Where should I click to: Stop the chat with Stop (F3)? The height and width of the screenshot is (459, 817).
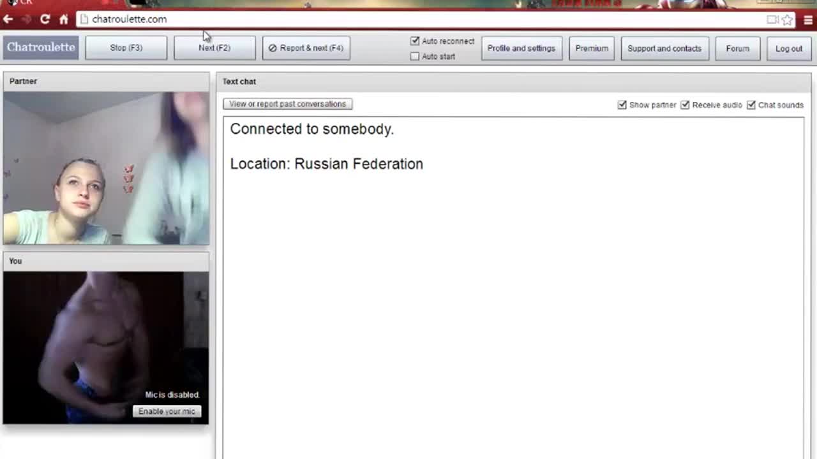[x=126, y=48]
